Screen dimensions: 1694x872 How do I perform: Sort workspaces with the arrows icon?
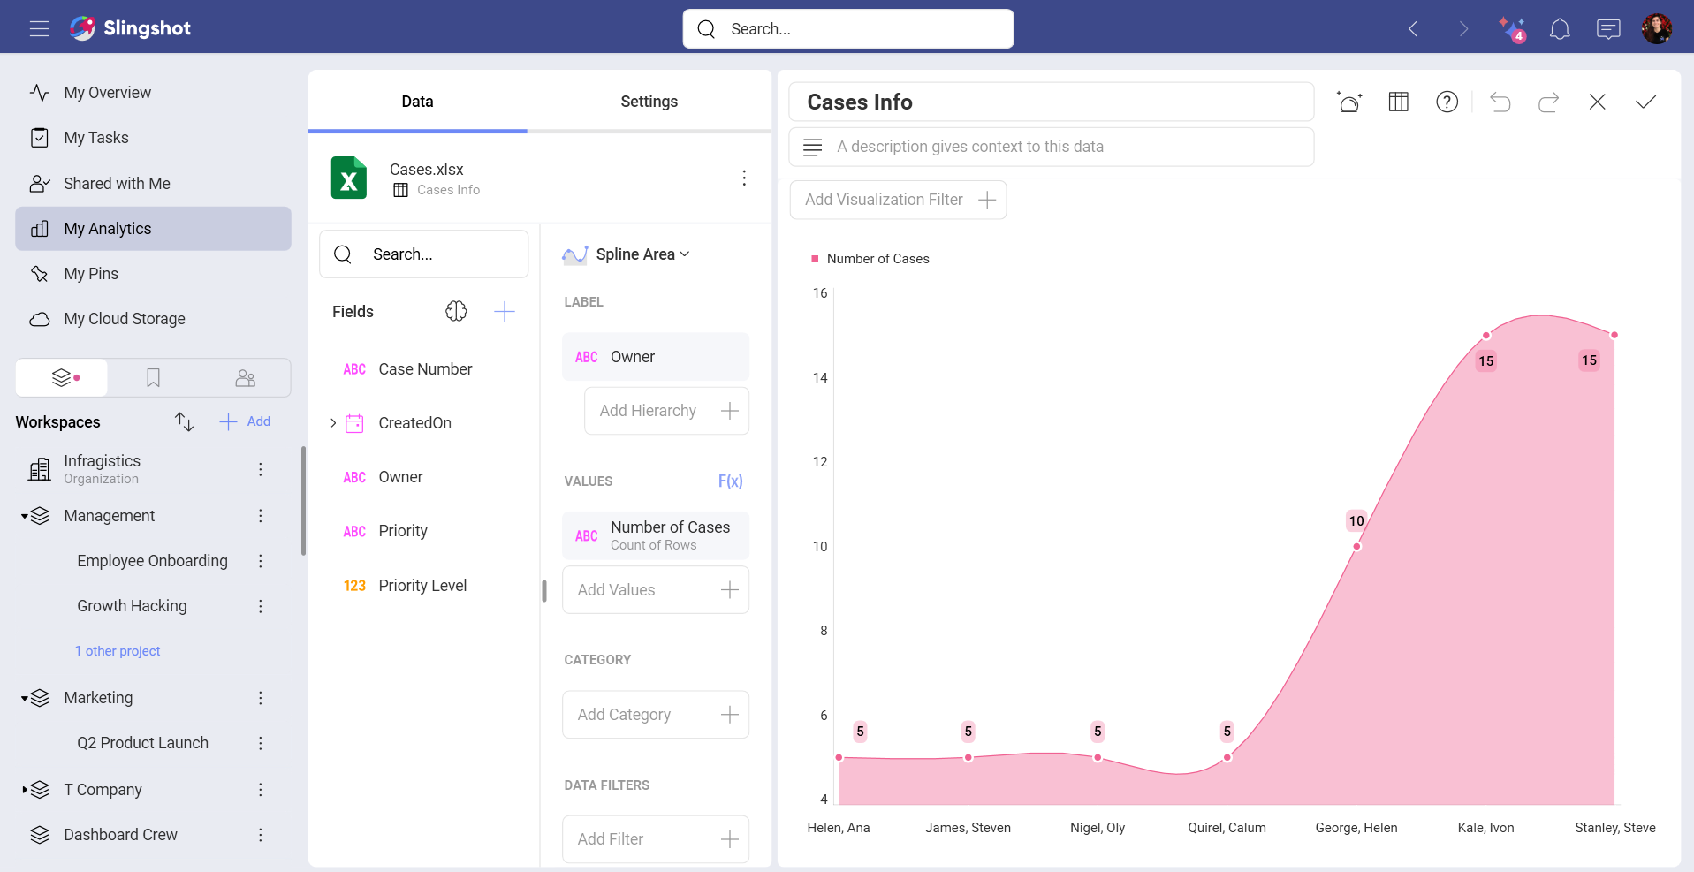click(184, 421)
